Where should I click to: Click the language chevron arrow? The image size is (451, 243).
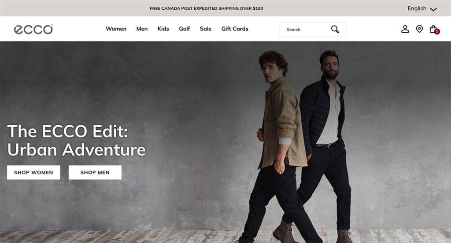[x=433, y=9]
